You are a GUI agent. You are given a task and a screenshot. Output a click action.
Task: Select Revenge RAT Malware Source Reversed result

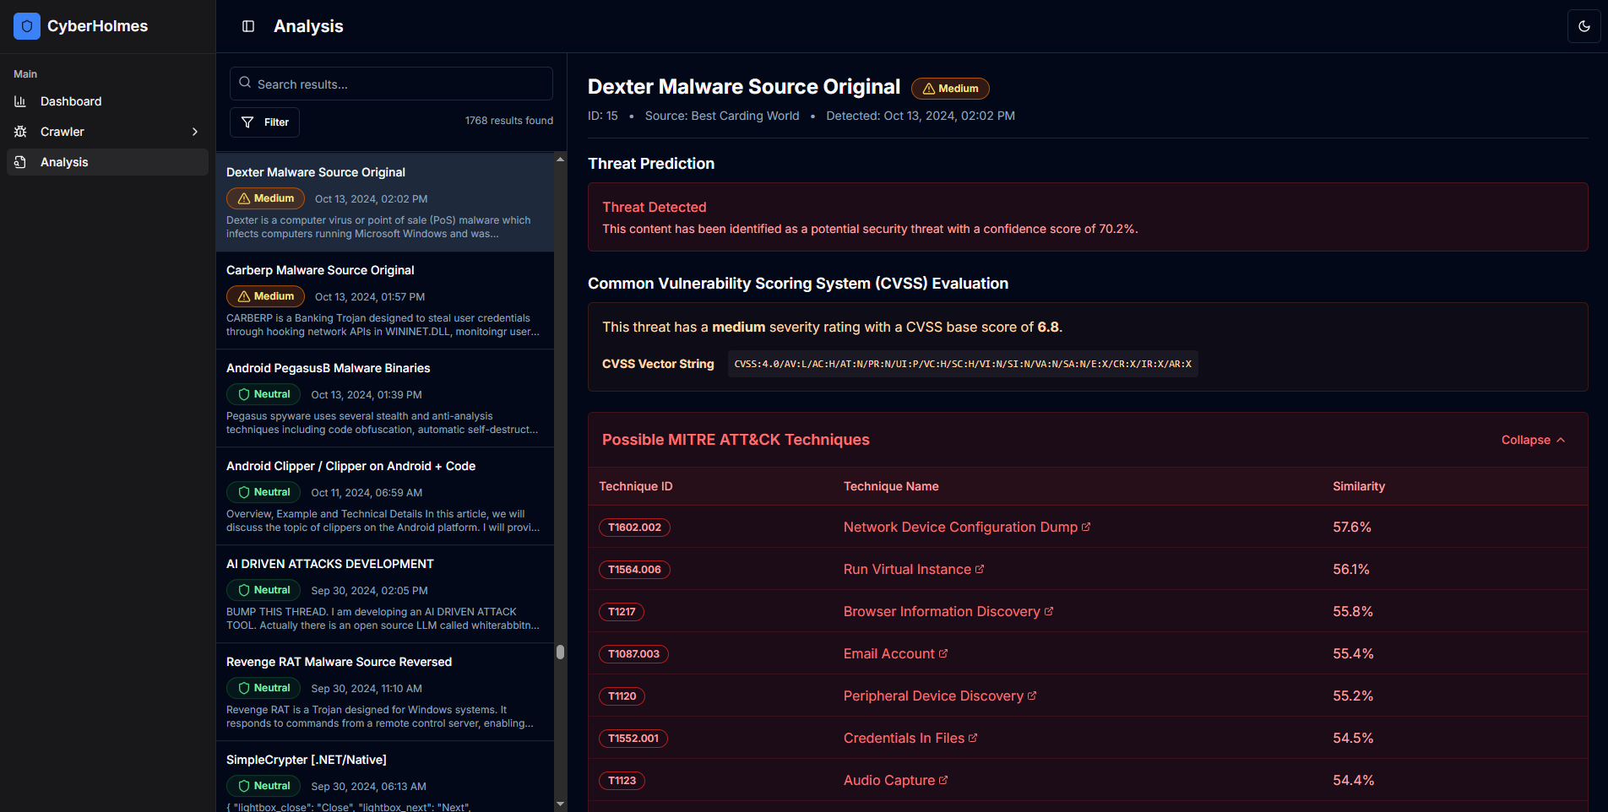385,692
